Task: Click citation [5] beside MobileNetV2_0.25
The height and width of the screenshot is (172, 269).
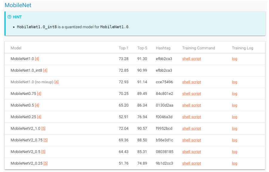Action: click(45, 163)
